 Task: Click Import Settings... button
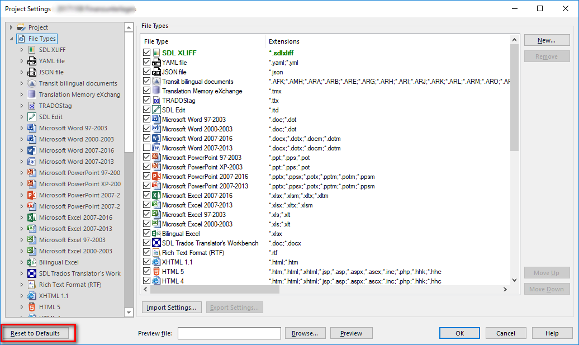[172, 308]
